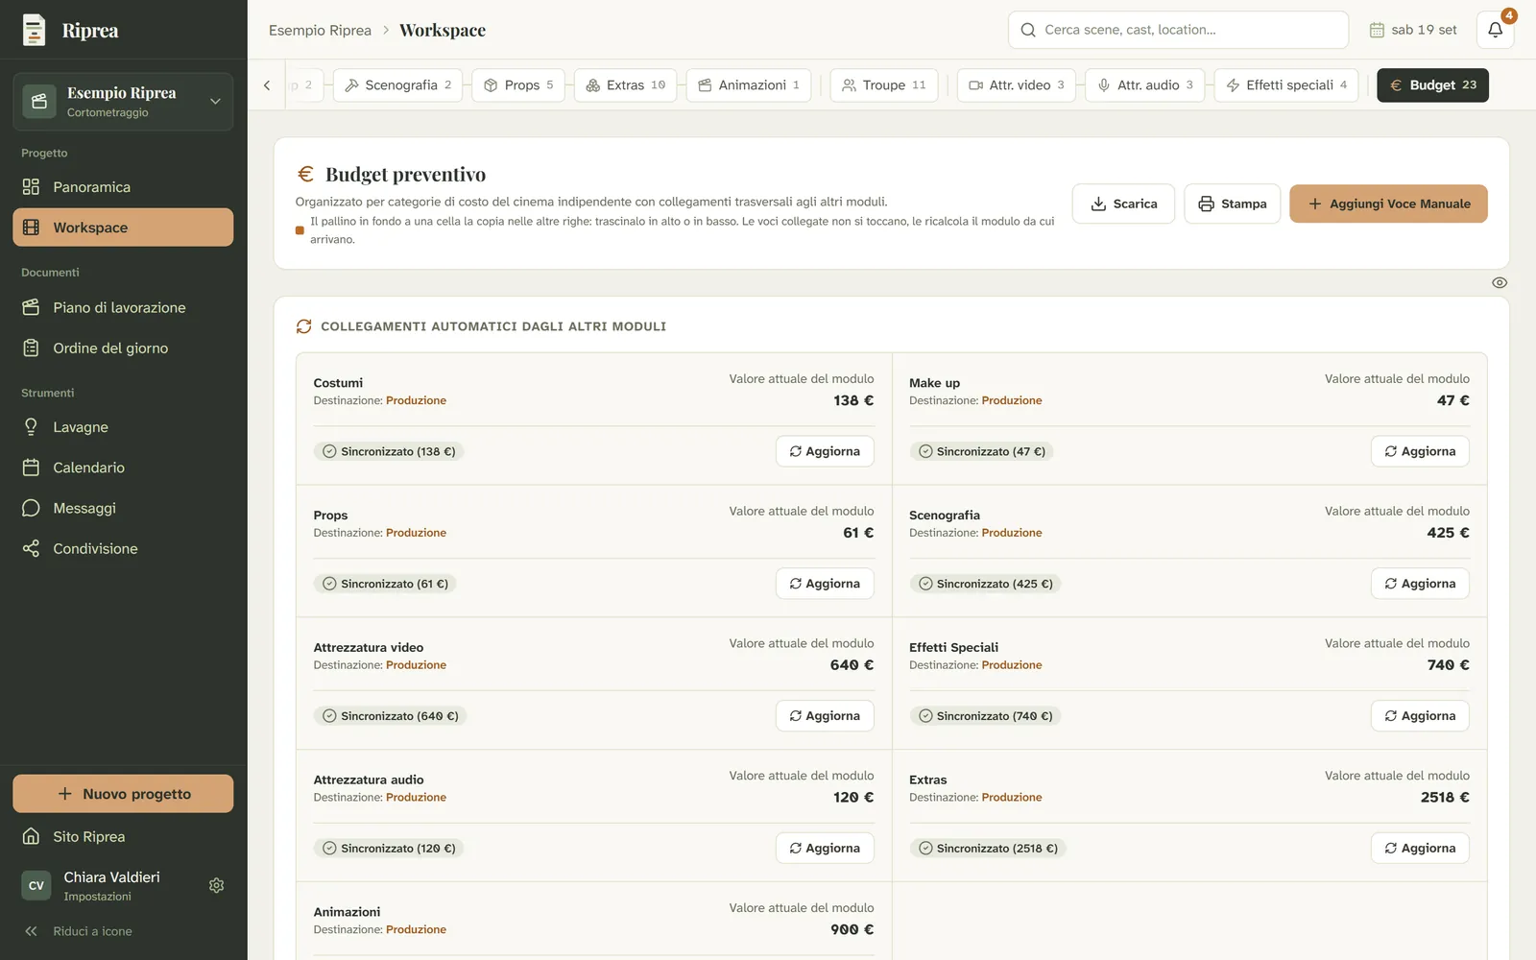Screen dimensions: 1536x960
Task: Open Piano di lavorazione document
Action: tap(123, 307)
